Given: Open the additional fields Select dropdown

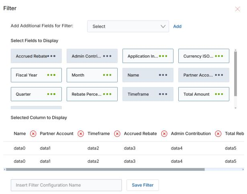Looking at the screenshot, I should tap(128, 27).
